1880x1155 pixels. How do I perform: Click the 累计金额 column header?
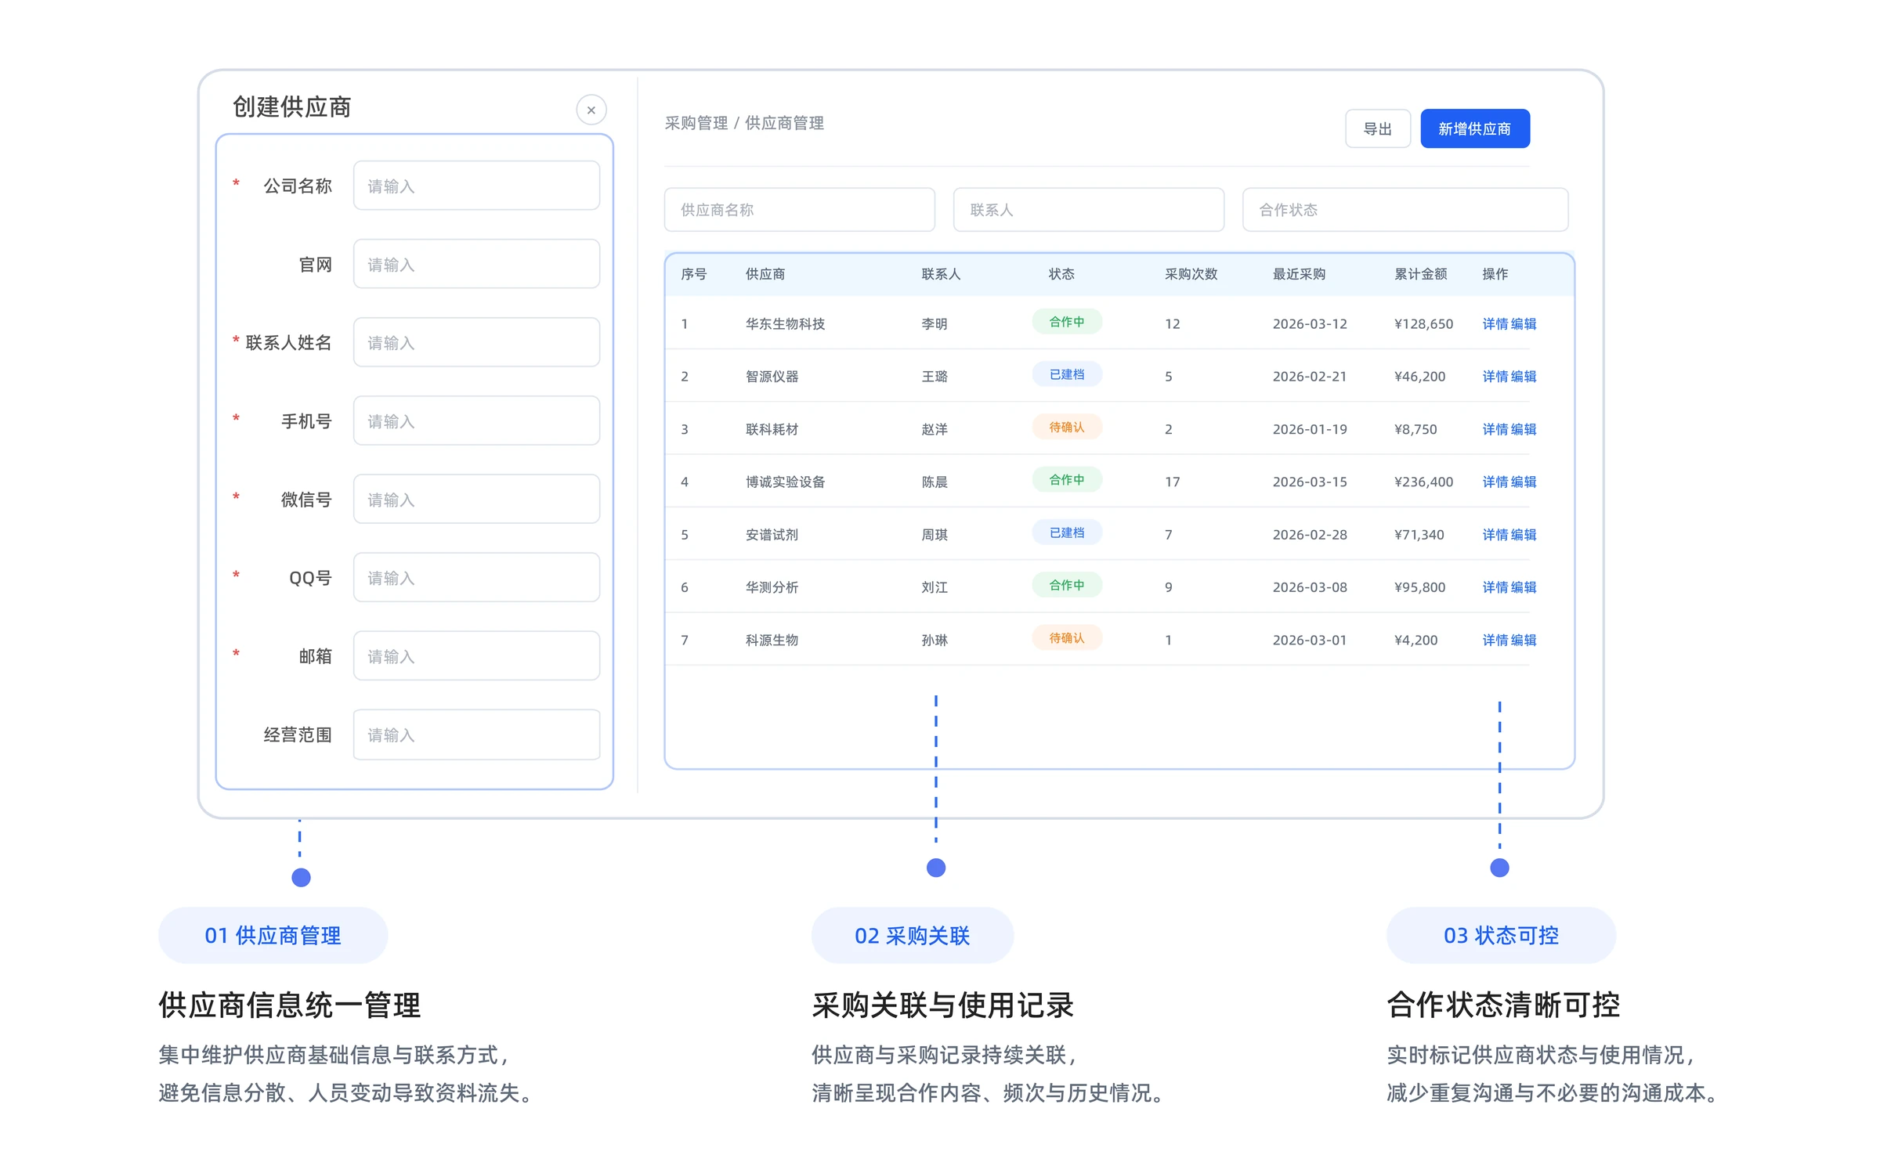click(1420, 274)
